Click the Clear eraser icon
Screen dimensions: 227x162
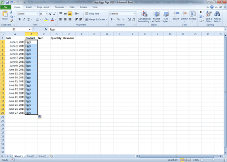[x=201, y=21]
